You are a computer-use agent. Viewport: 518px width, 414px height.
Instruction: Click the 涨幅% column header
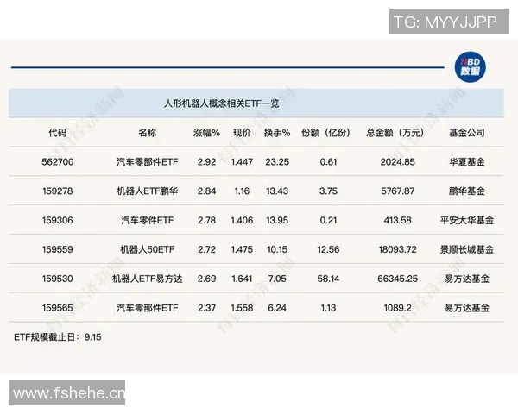tap(206, 133)
